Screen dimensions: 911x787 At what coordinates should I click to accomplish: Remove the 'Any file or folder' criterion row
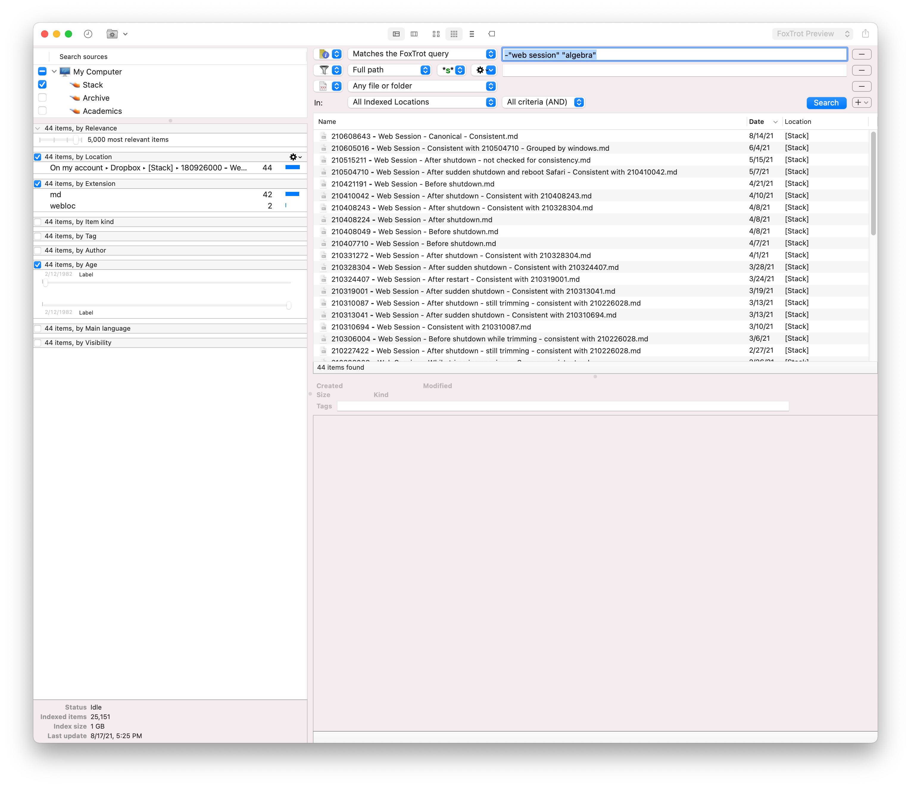tap(861, 86)
